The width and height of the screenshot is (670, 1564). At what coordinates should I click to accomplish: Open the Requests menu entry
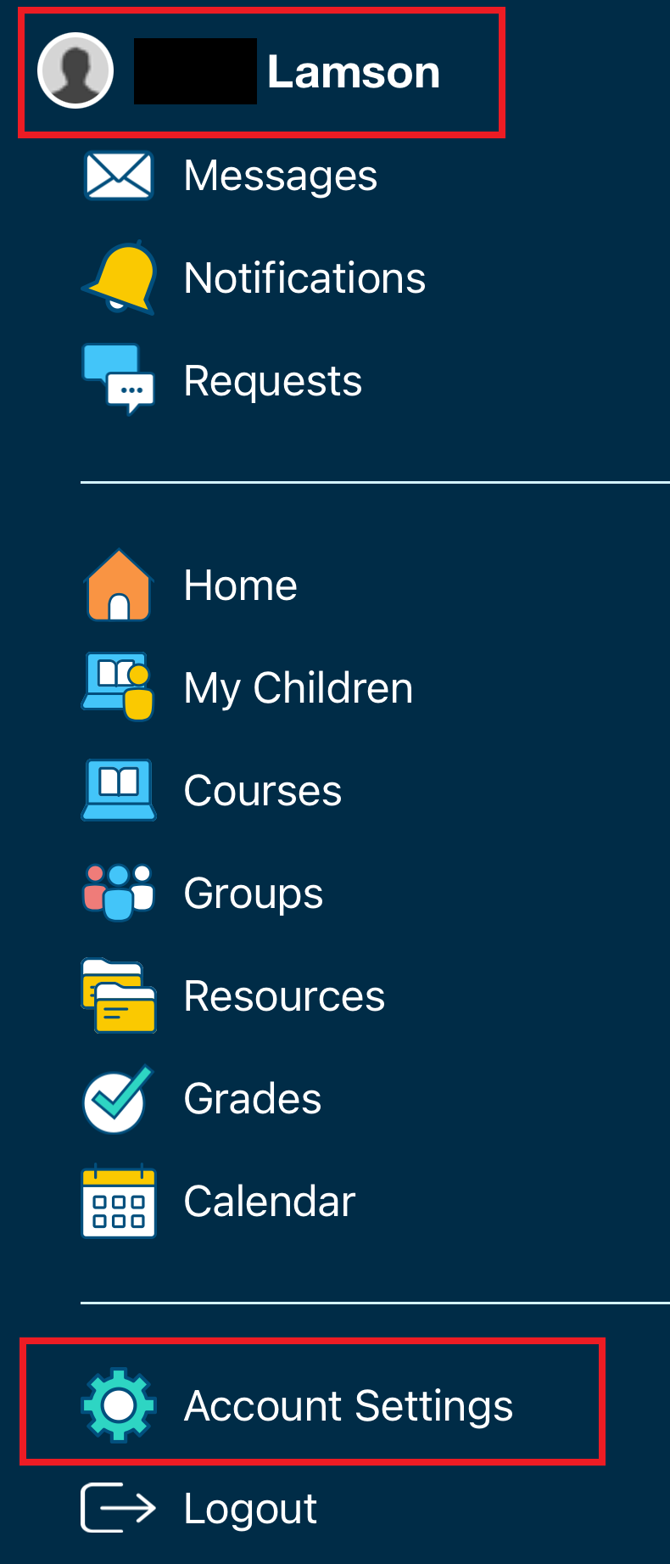272,381
